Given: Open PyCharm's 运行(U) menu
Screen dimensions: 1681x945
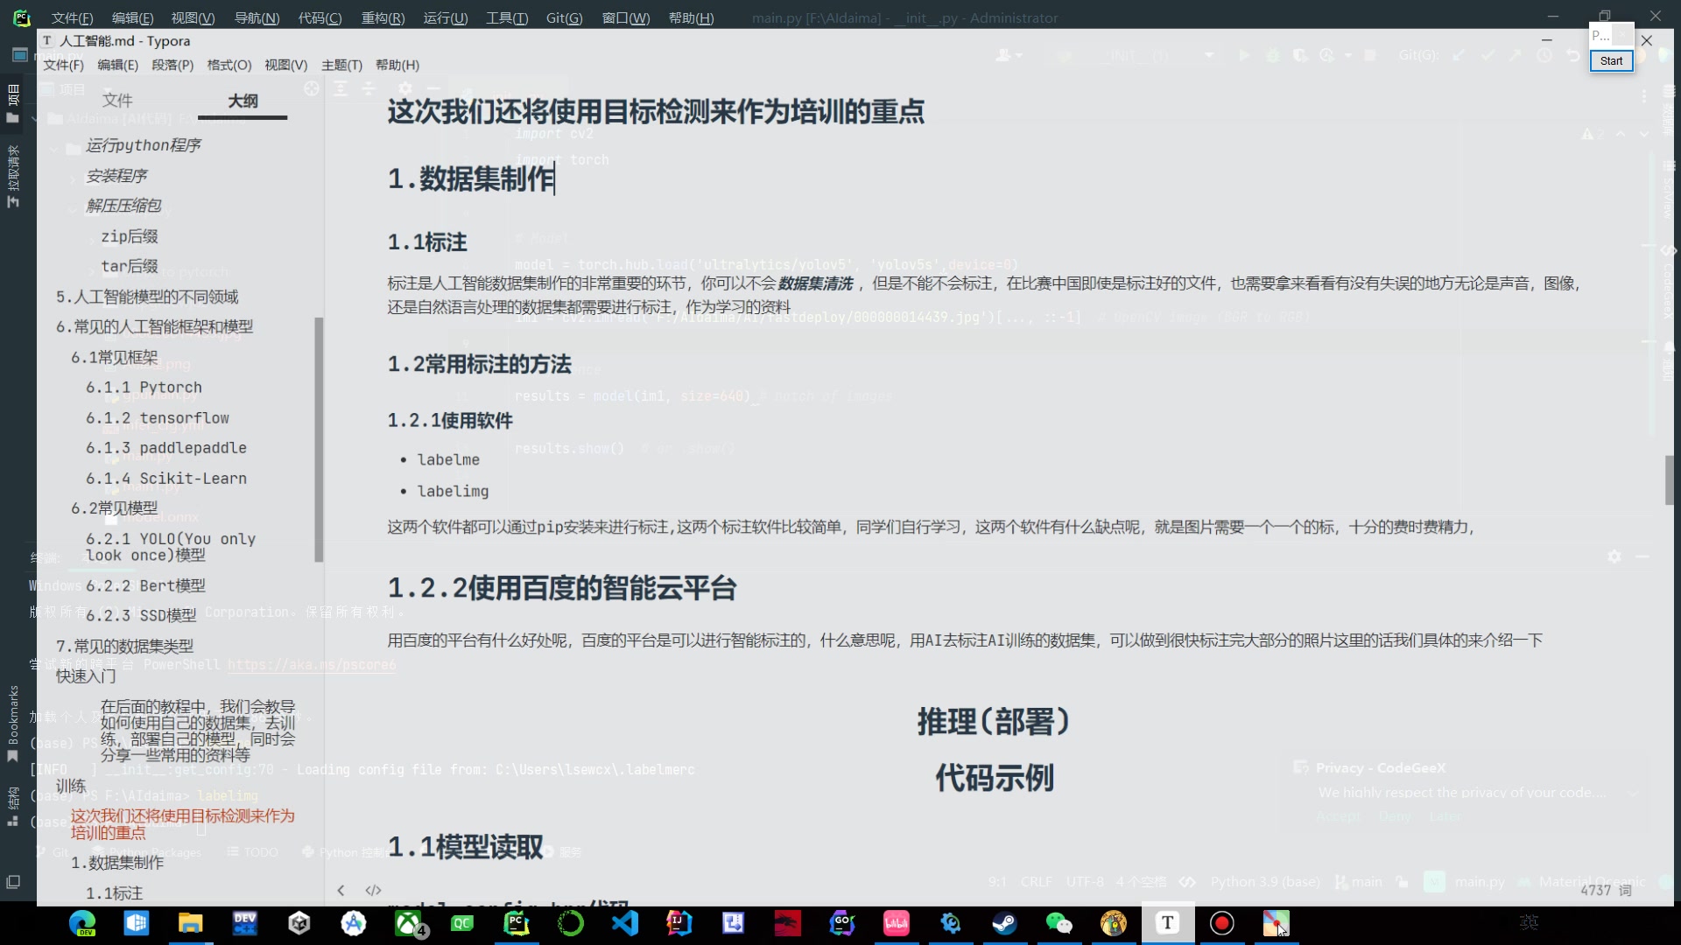Looking at the screenshot, I should coord(446,17).
